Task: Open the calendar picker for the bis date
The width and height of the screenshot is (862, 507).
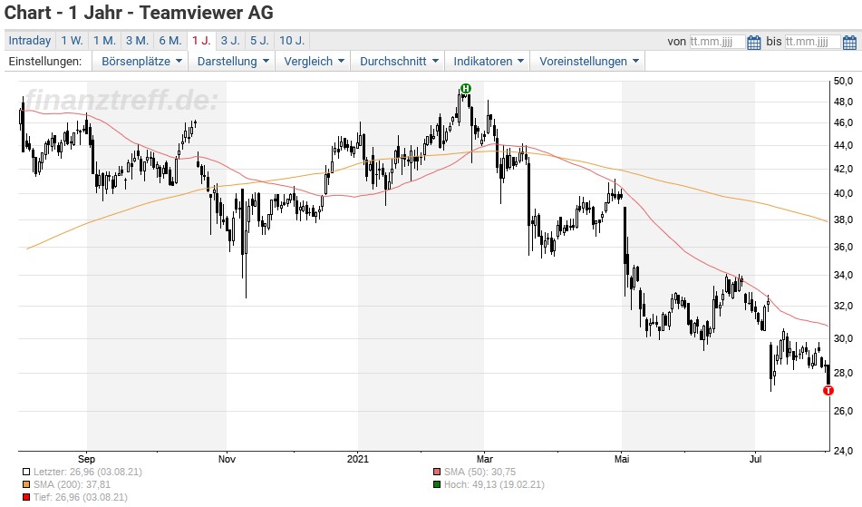Action: [849, 42]
